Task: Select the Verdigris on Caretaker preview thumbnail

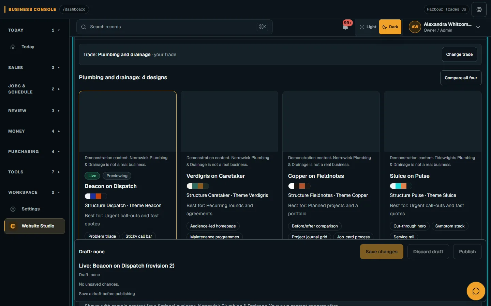Action: point(229,121)
